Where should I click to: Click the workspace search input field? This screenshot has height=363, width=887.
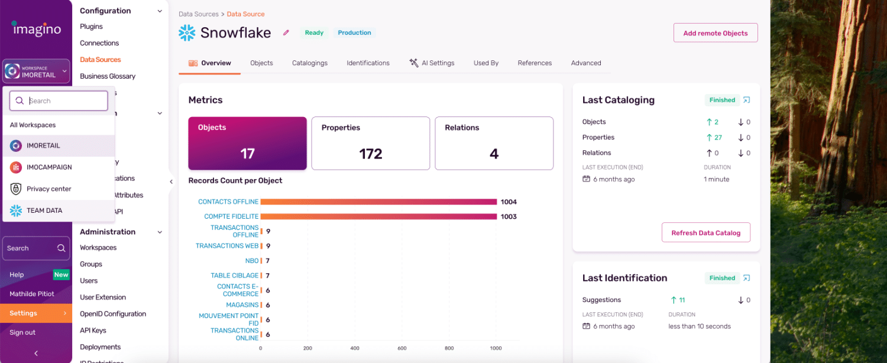tap(59, 101)
